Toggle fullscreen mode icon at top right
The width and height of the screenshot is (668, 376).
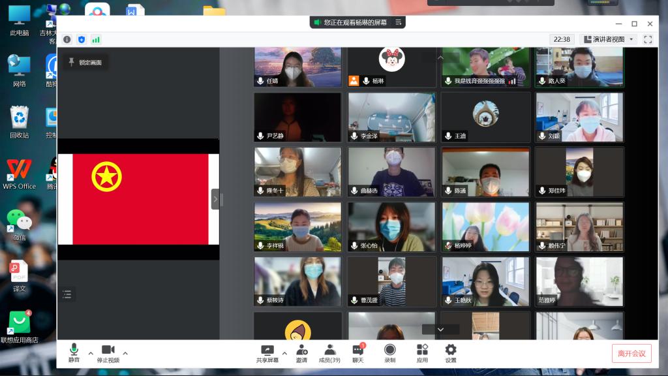[648, 40]
